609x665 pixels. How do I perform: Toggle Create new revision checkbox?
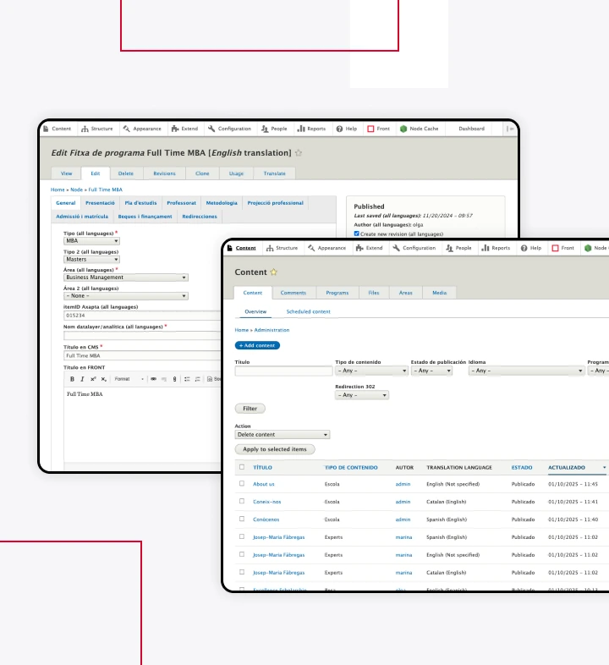tap(357, 234)
